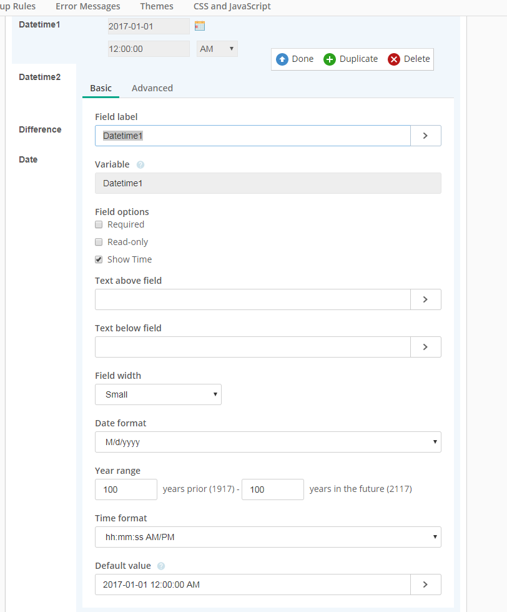Open help icon next to Default value
This screenshot has height=612, width=507.
(x=161, y=566)
